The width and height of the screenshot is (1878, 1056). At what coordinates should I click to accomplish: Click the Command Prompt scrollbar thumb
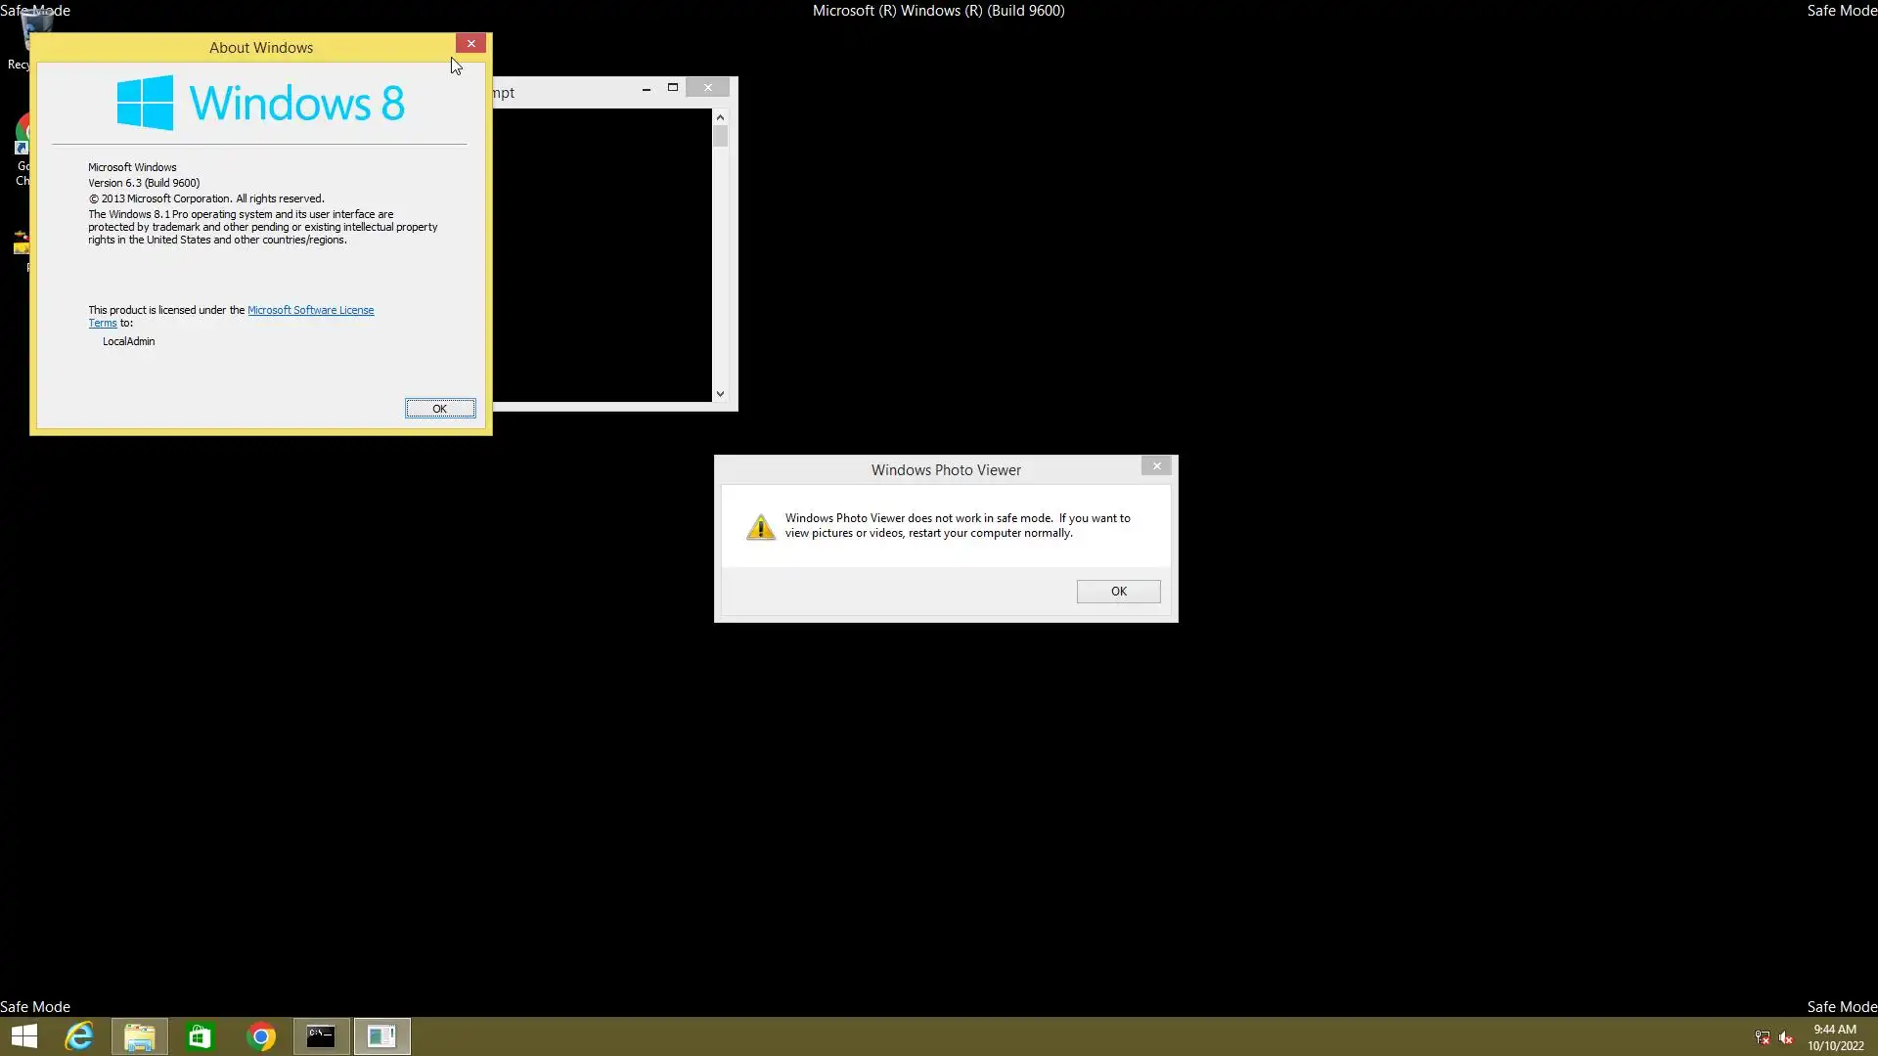click(720, 137)
